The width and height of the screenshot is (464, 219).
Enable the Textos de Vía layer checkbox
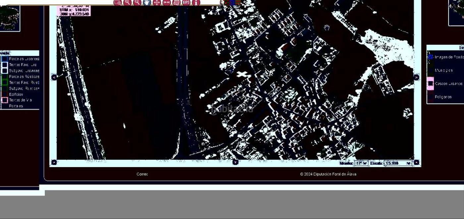pyautogui.click(x=5, y=100)
